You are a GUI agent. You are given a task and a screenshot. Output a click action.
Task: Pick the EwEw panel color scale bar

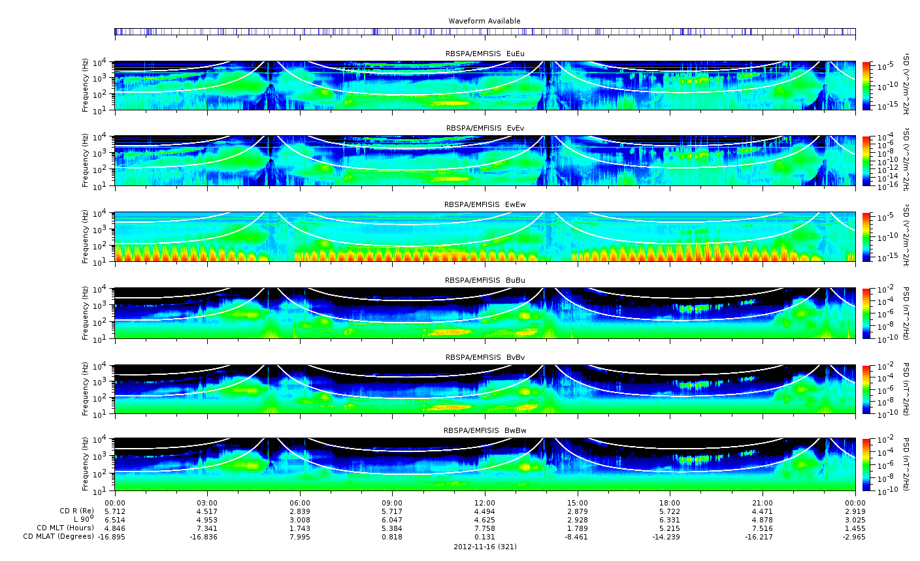tap(866, 236)
